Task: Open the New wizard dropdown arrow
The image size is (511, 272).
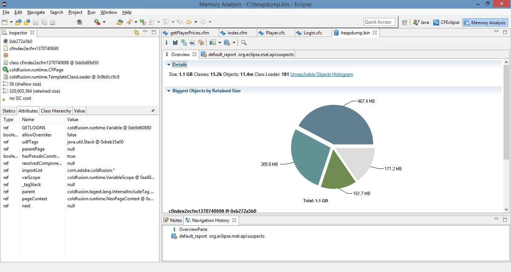Action: [x=11, y=22]
